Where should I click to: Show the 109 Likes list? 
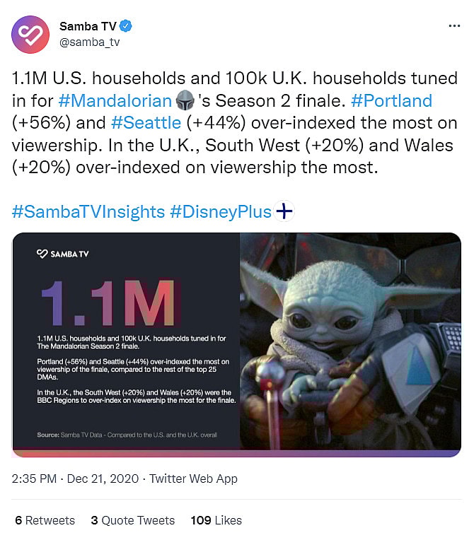216,520
